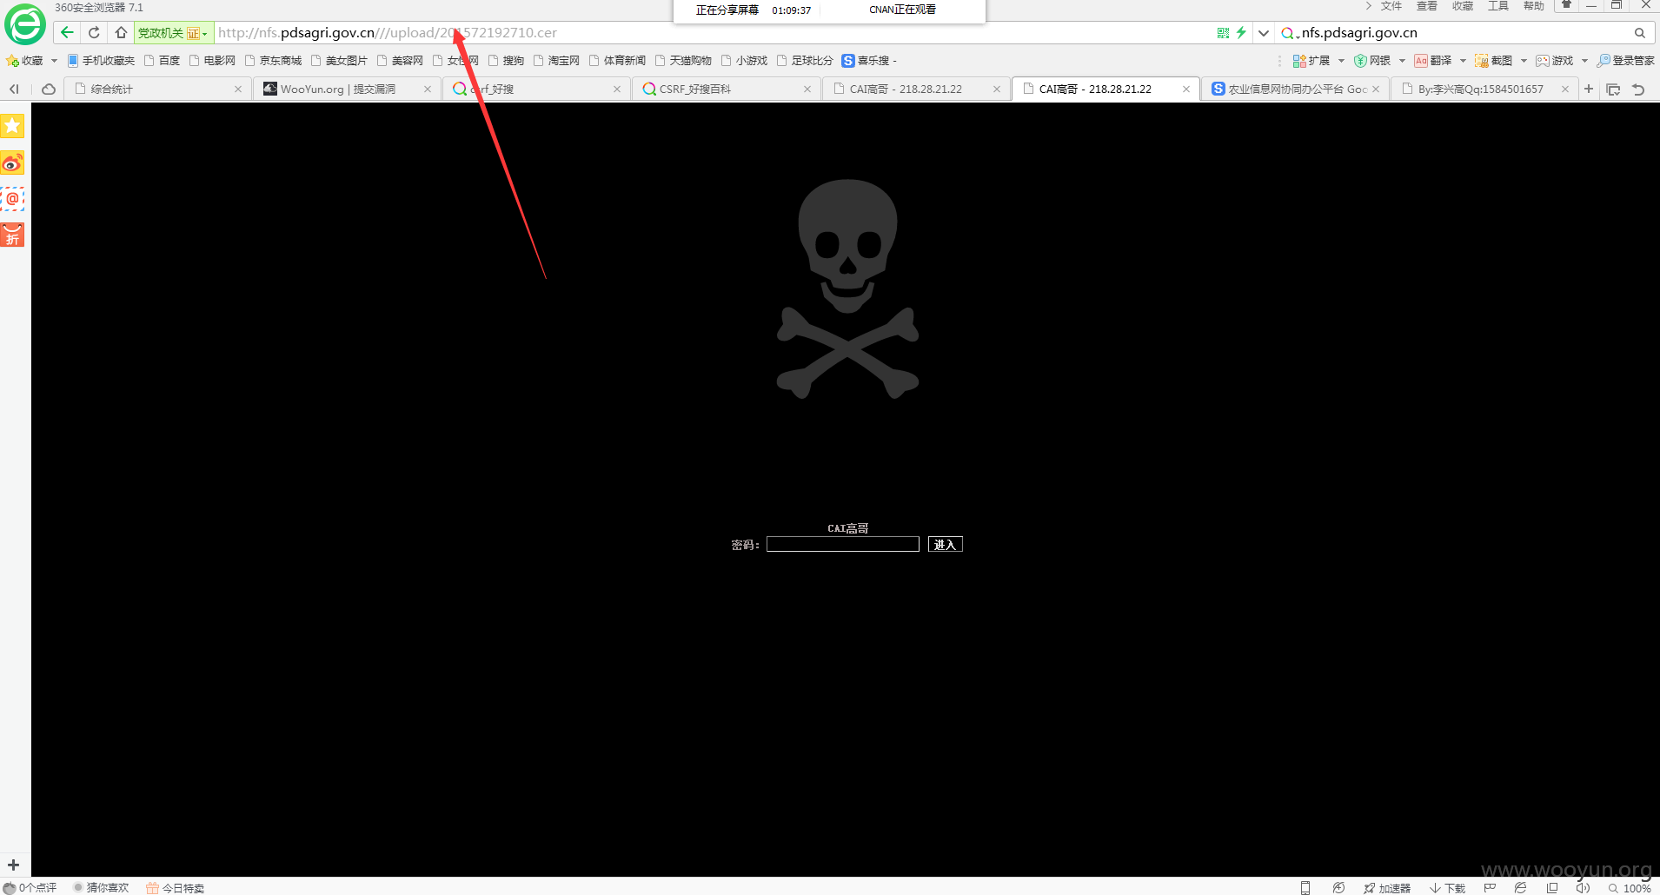Screen dimensions: 1660x895
Task: Click the search box with nfs.pdsagri.gov.cn
Action: pos(1464,33)
